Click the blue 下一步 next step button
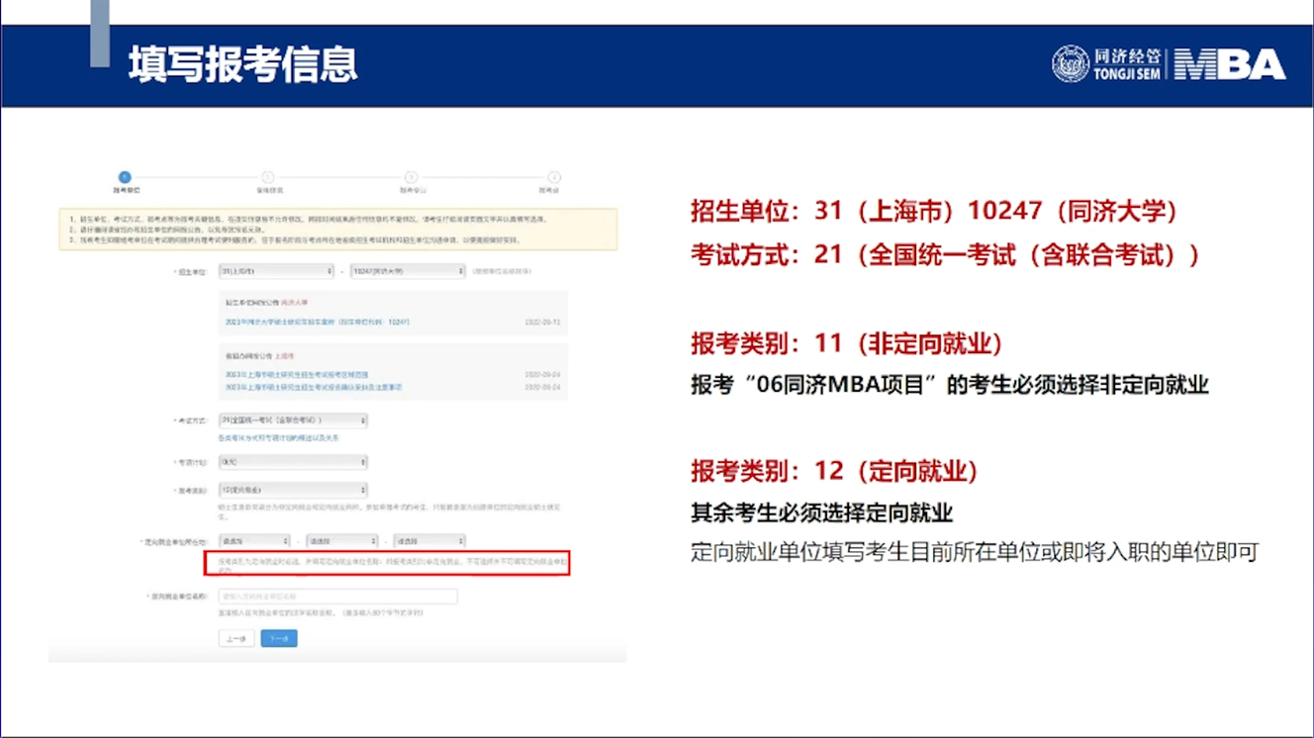The width and height of the screenshot is (1314, 738). [279, 639]
